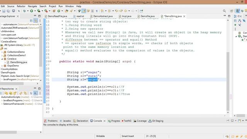Viewport: 247px width, 139px height.
Task: Open dropdown next to New Class icon
Action: click(62, 11)
